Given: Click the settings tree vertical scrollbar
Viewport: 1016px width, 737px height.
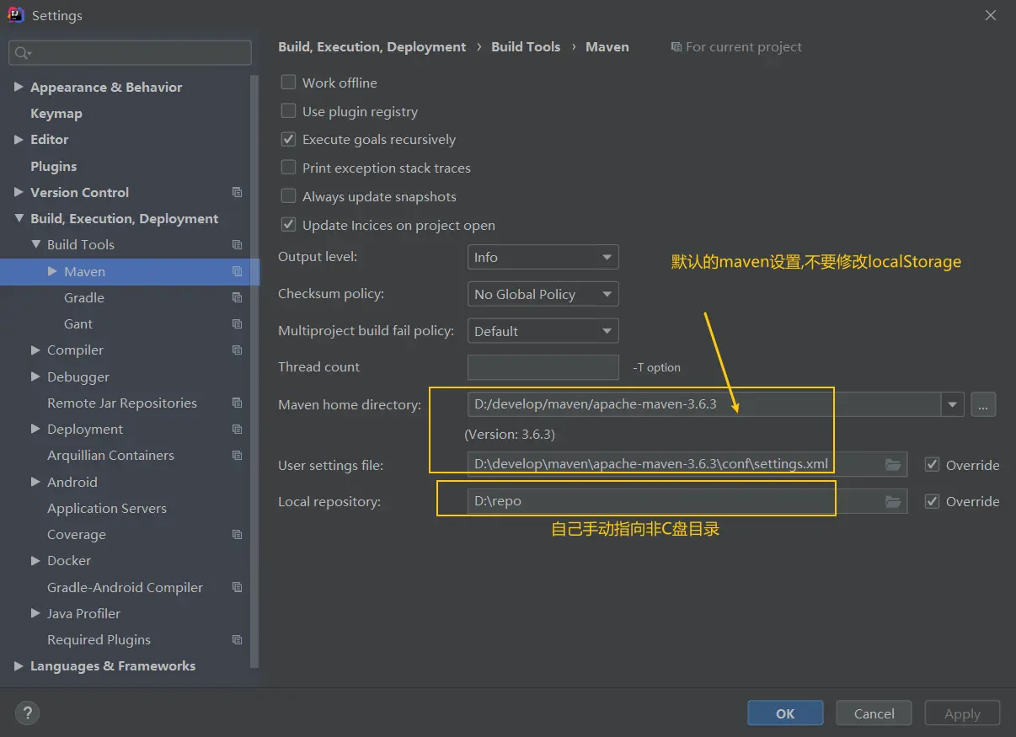Looking at the screenshot, I should tap(255, 371).
